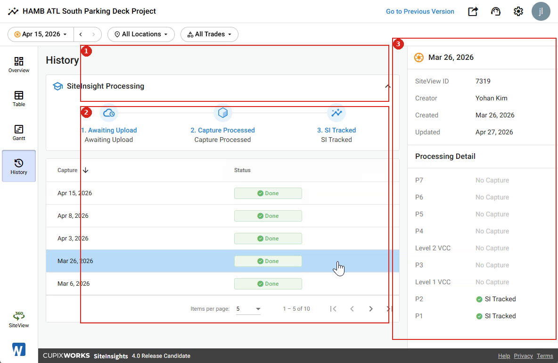Screen dimensions: 558x363
Task: Launch SiteView 360 from sidebar
Action: click(x=19, y=319)
